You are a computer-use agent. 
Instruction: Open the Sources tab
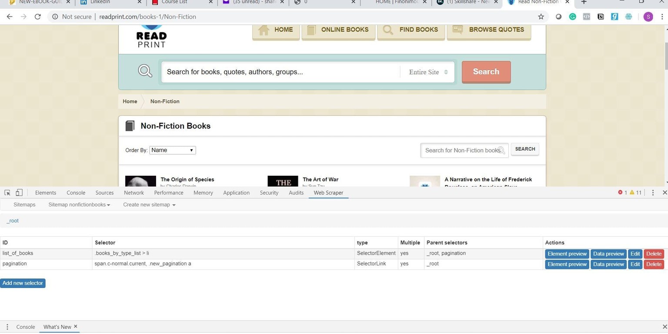[x=104, y=193]
